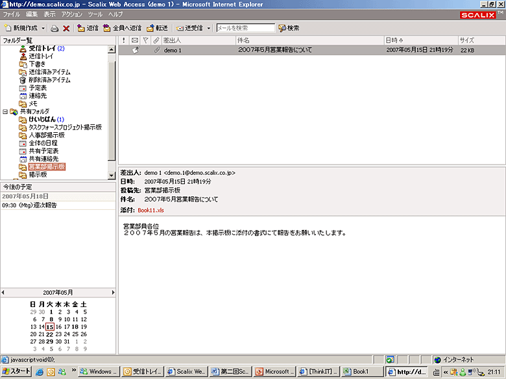Click in the メールを検索 search field
Viewport: 506px width, 379px height.
click(x=245, y=29)
